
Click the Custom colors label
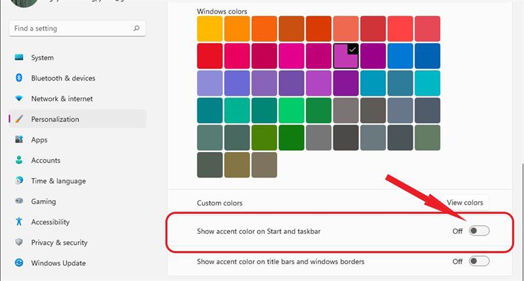pos(219,203)
